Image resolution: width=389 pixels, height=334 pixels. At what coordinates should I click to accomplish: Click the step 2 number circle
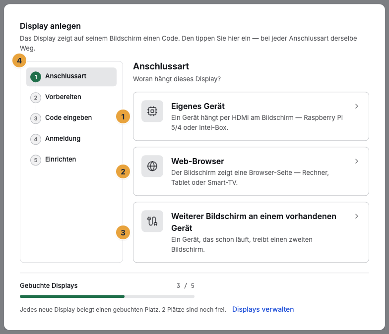[36, 98]
